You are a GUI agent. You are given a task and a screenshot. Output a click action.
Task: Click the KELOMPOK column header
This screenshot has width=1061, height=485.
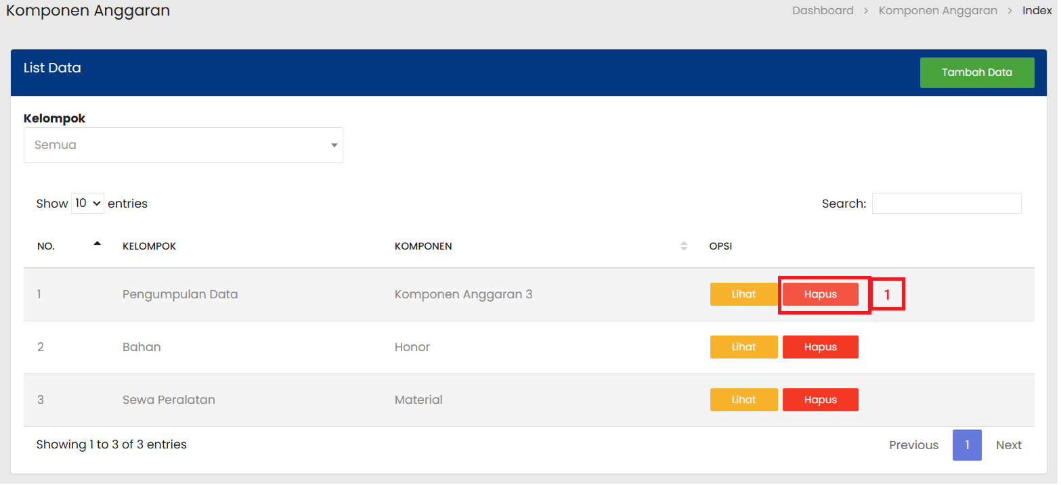149,246
